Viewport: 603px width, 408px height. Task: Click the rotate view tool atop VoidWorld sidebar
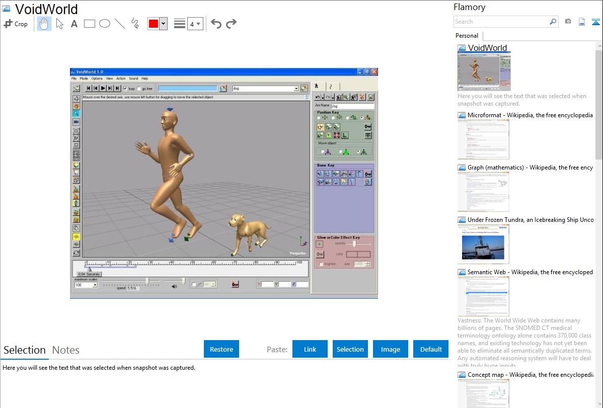(76, 99)
